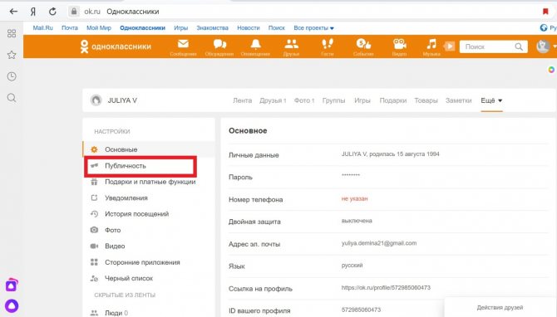The image size is (557, 317).
Task: Click the bookmark icon in address bar
Action: point(545,12)
